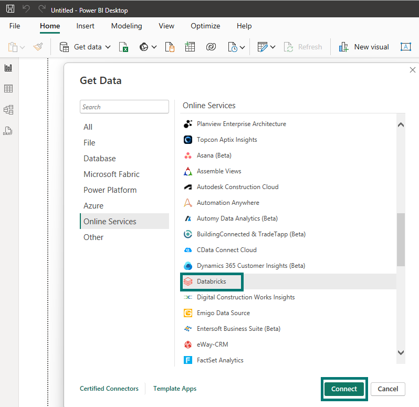Click the scroll down arrow in connector list

pos(401,353)
